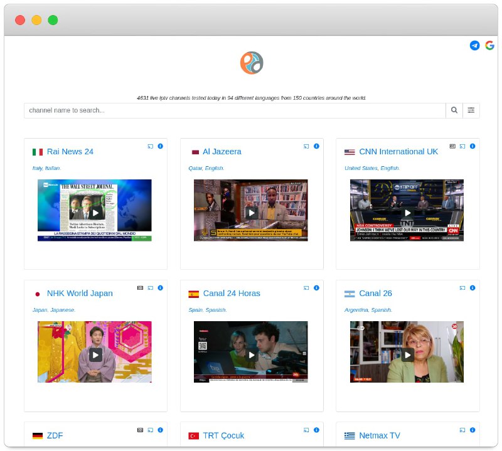Cast CNN International UK to device
Screen dimensions: 502x451
[462, 146]
